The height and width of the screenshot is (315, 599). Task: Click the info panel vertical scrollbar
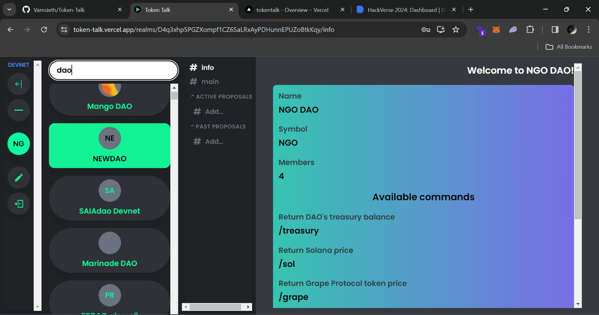(578, 145)
